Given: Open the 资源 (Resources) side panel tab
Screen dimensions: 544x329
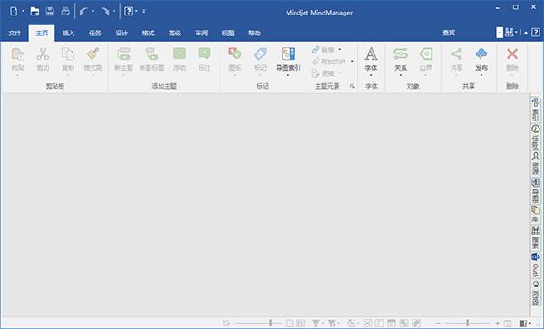Looking at the screenshot, I should pos(536,164).
